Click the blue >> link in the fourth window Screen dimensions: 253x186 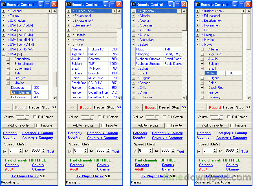[x=248, y=107]
